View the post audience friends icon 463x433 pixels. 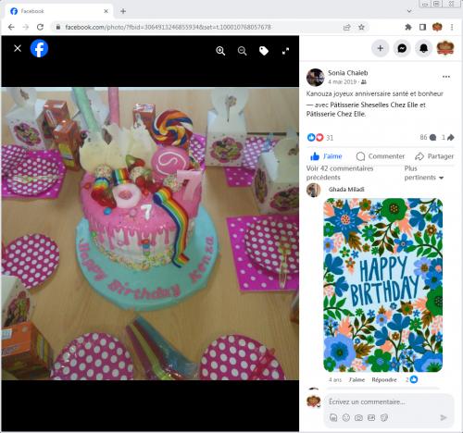[364, 82]
